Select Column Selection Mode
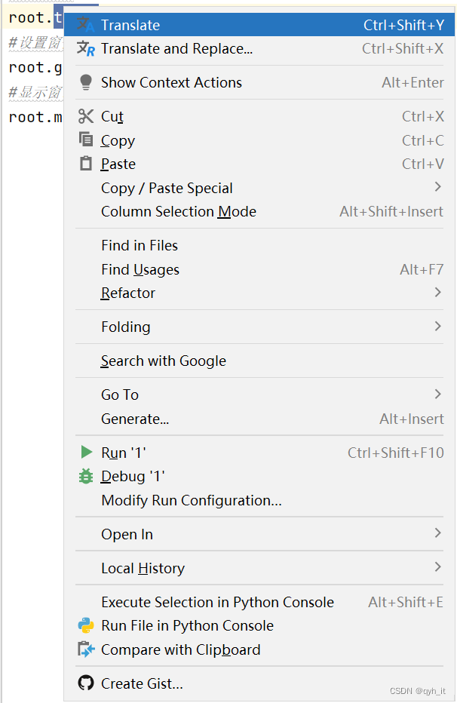The image size is (457, 703). [x=179, y=211]
